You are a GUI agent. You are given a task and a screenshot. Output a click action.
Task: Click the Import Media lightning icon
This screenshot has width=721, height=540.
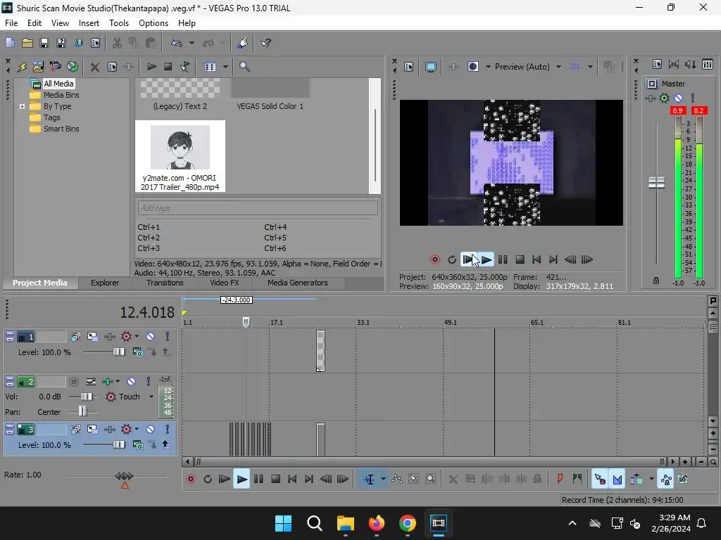click(22, 67)
